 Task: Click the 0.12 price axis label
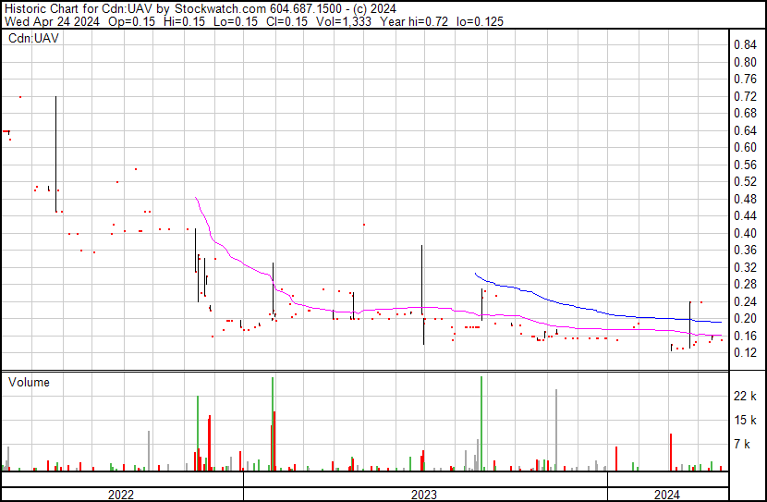pyautogui.click(x=745, y=353)
